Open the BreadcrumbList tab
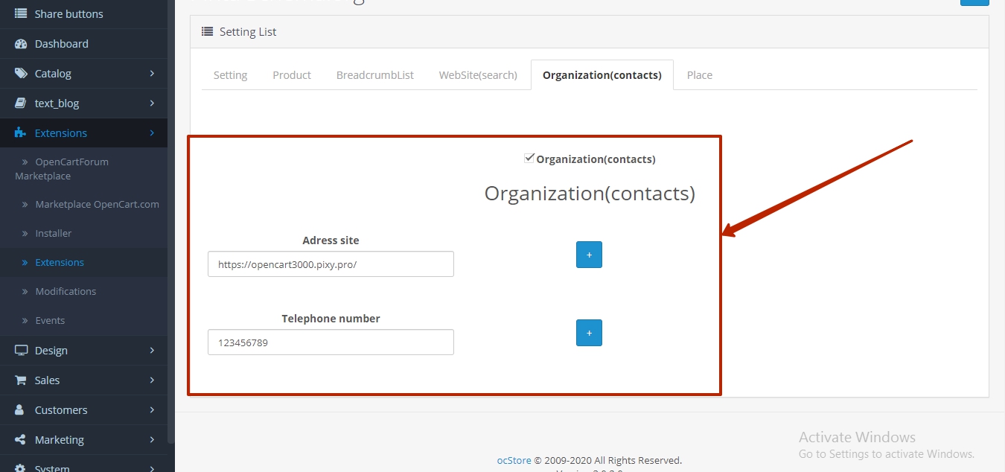1005x472 pixels. [374, 75]
